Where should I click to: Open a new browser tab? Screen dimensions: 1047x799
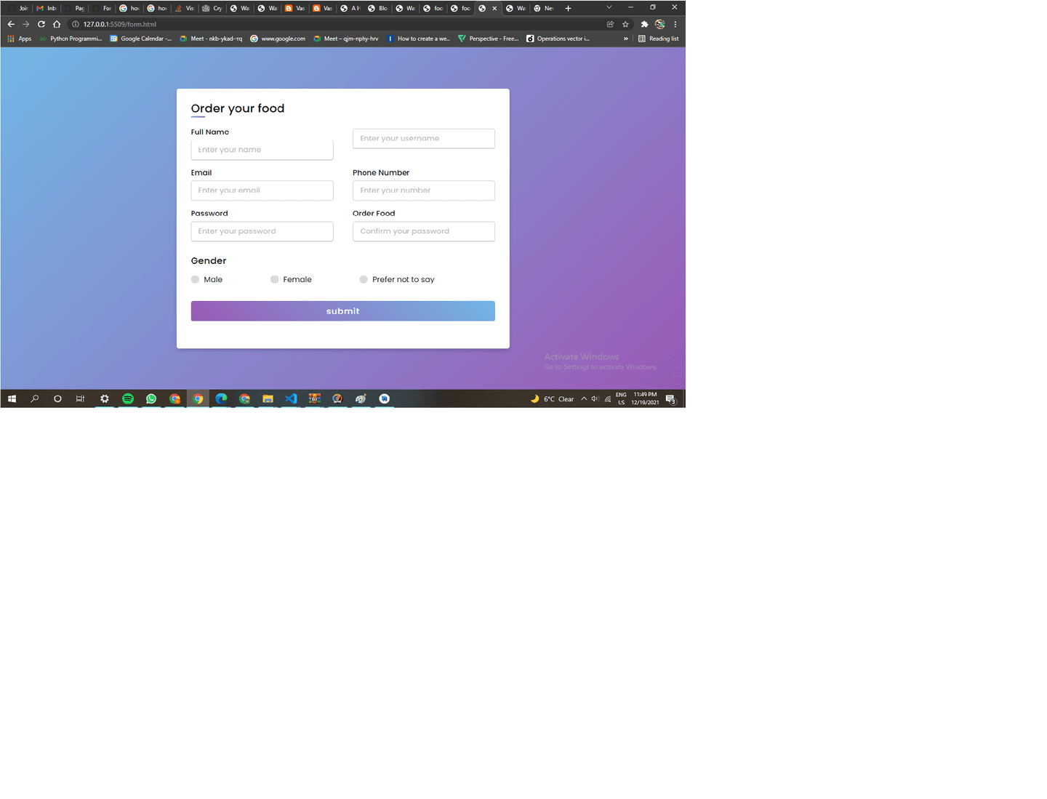tap(568, 8)
